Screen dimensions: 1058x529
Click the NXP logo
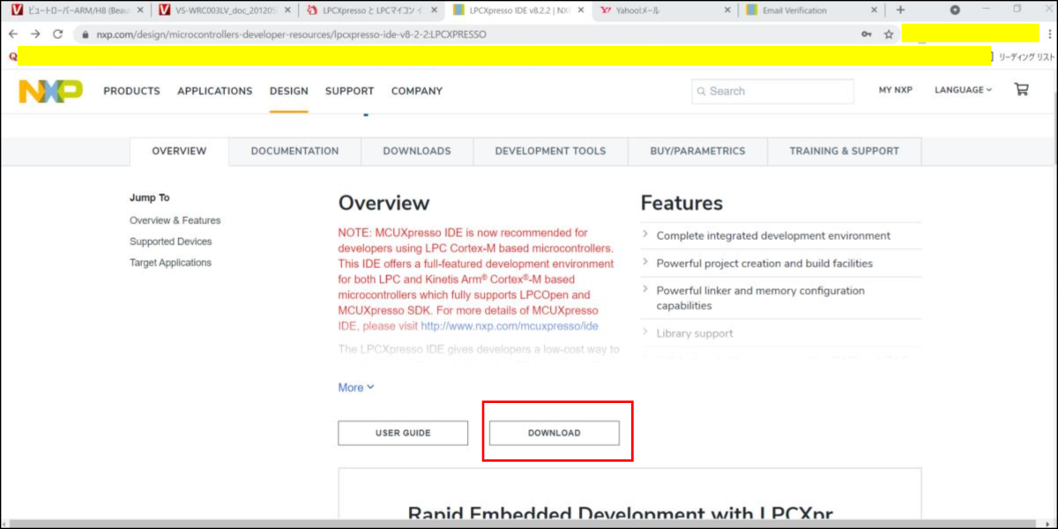pos(50,91)
